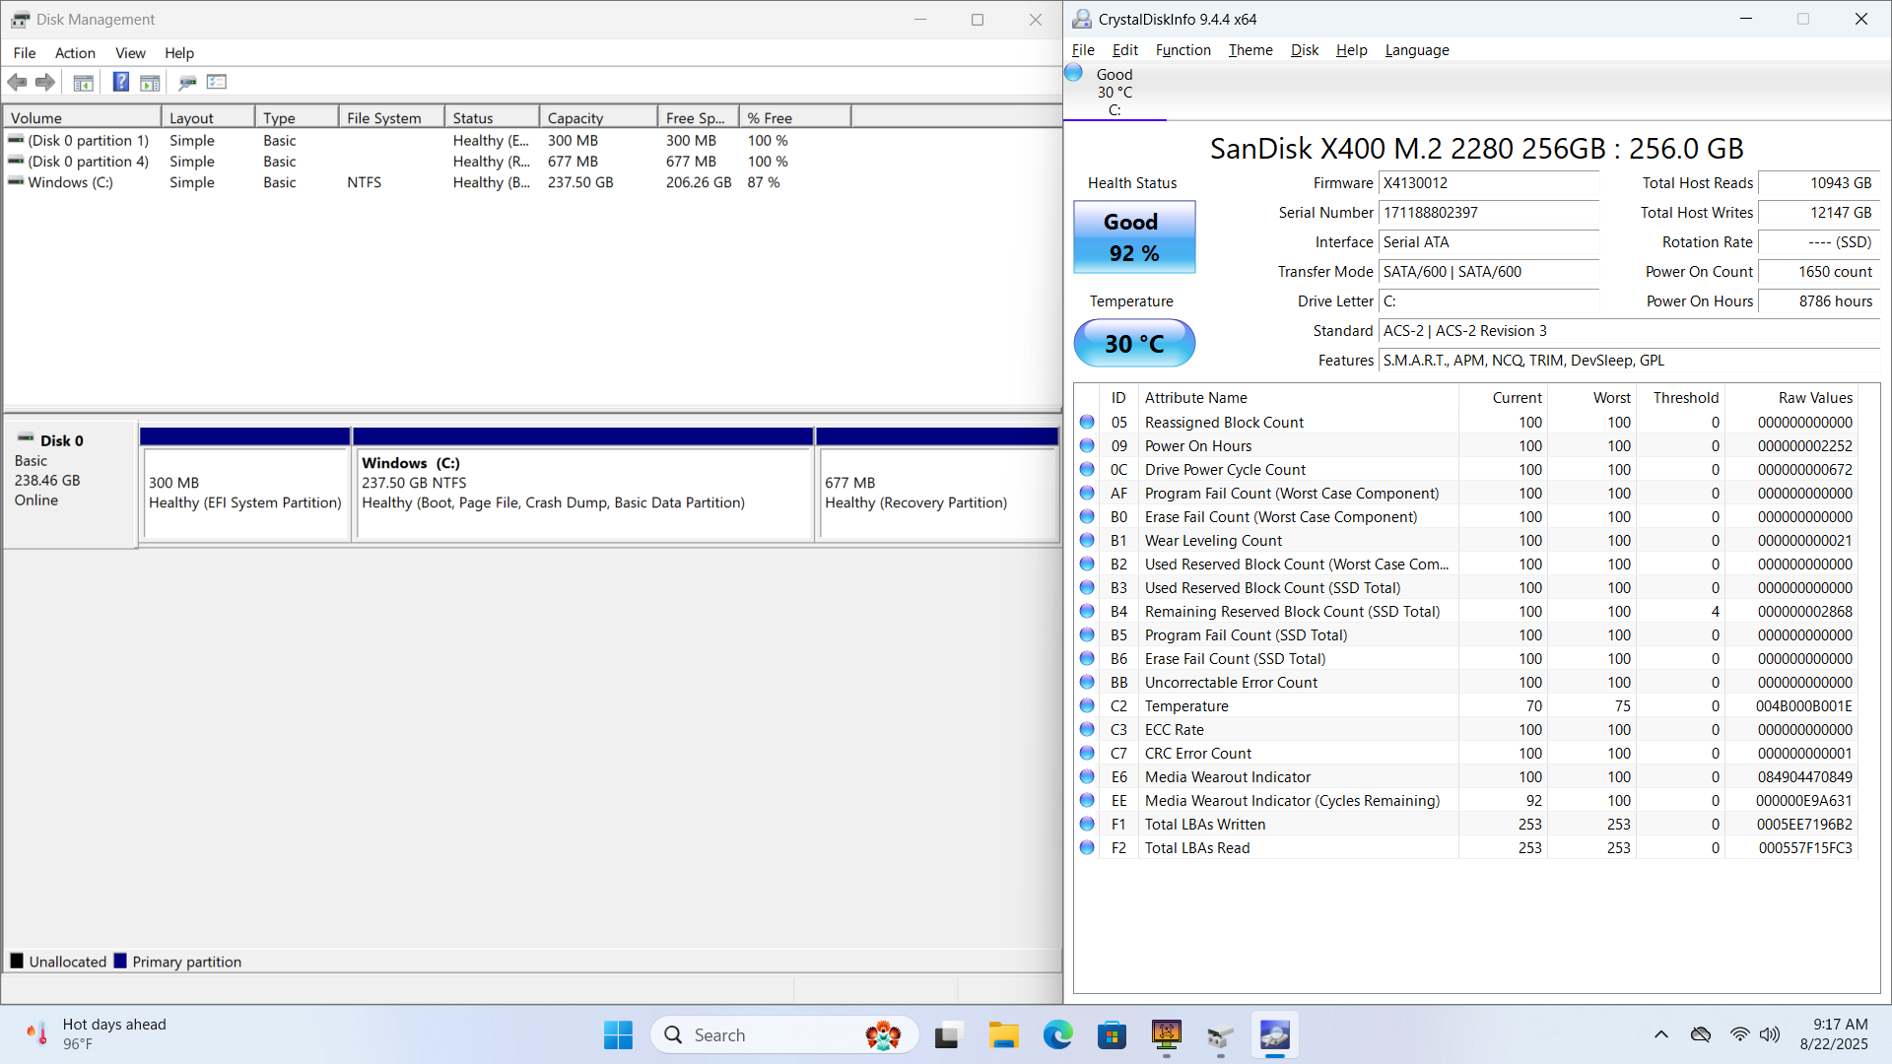Screen dimensions: 1892x1064
Task: Open the clock showing 9:17 AM
Action: (1834, 1034)
